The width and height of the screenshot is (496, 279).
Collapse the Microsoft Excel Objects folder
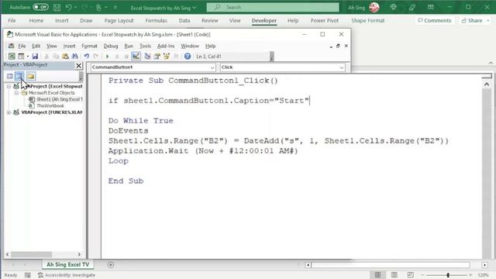16,93
